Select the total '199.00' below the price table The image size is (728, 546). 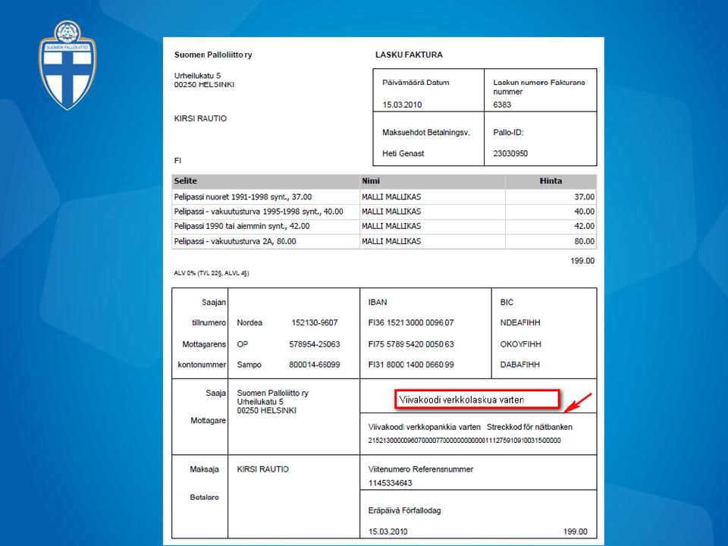pyautogui.click(x=582, y=261)
